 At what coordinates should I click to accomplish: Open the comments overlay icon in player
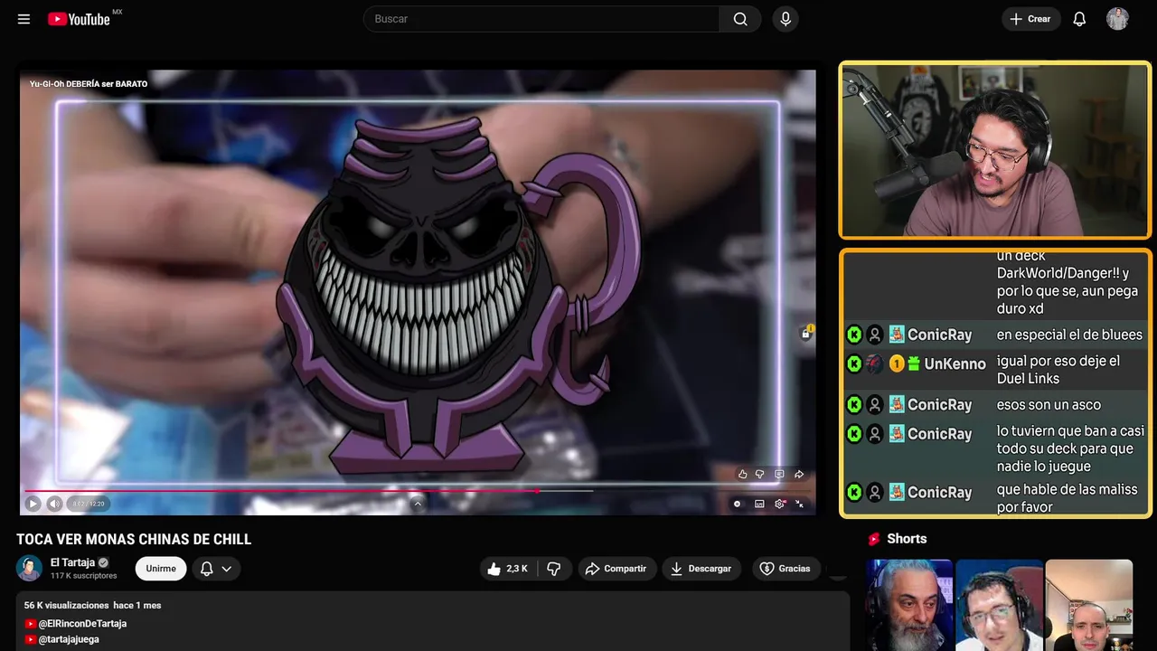click(x=779, y=474)
